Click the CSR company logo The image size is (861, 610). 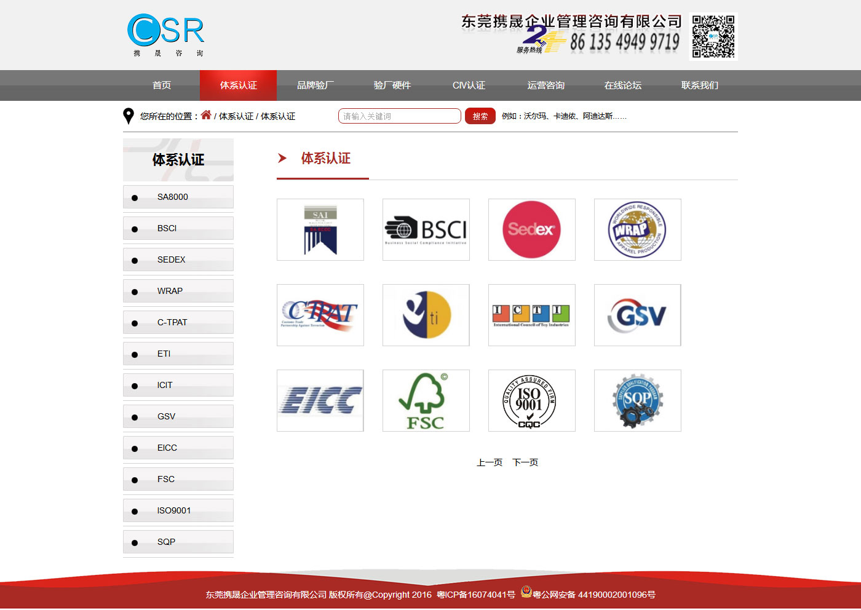(166, 34)
